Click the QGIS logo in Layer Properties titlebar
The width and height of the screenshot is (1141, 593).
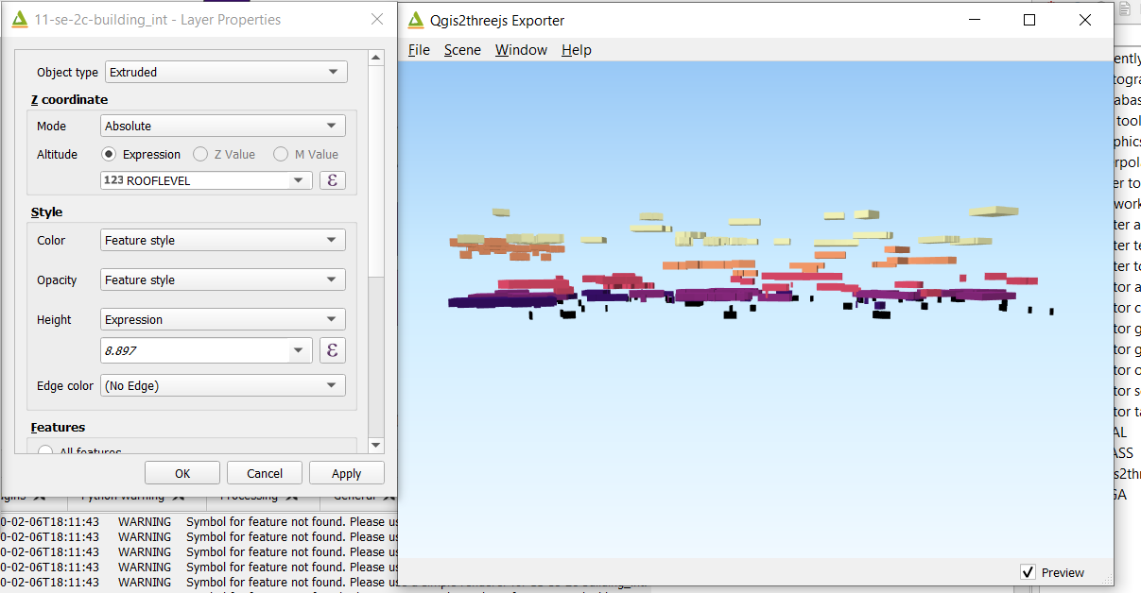(18, 19)
